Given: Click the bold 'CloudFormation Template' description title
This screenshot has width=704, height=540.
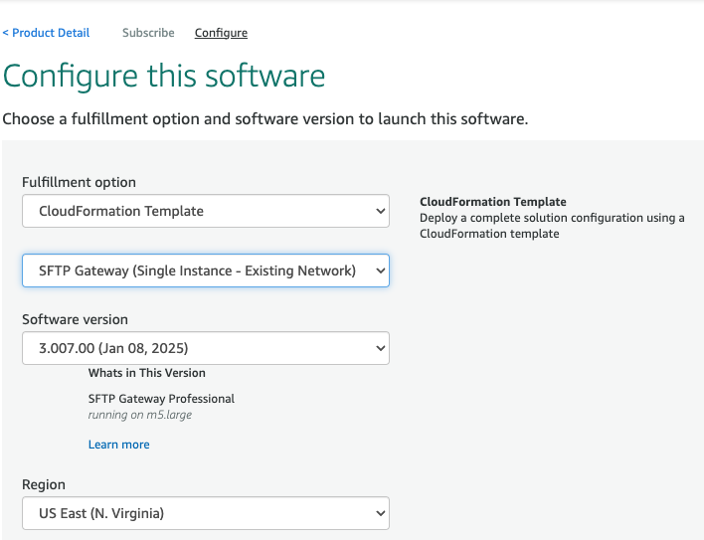Looking at the screenshot, I should point(493,202).
